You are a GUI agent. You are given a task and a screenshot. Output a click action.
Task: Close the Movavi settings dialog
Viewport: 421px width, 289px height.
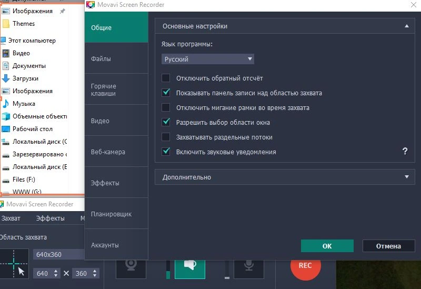pyautogui.click(x=414, y=5)
